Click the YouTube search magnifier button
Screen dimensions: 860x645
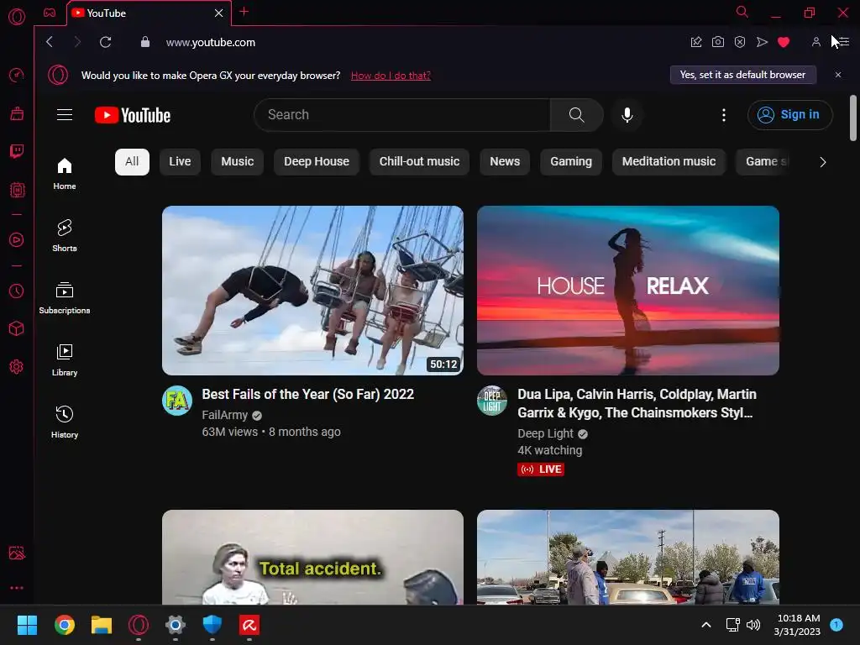pyautogui.click(x=576, y=114)
